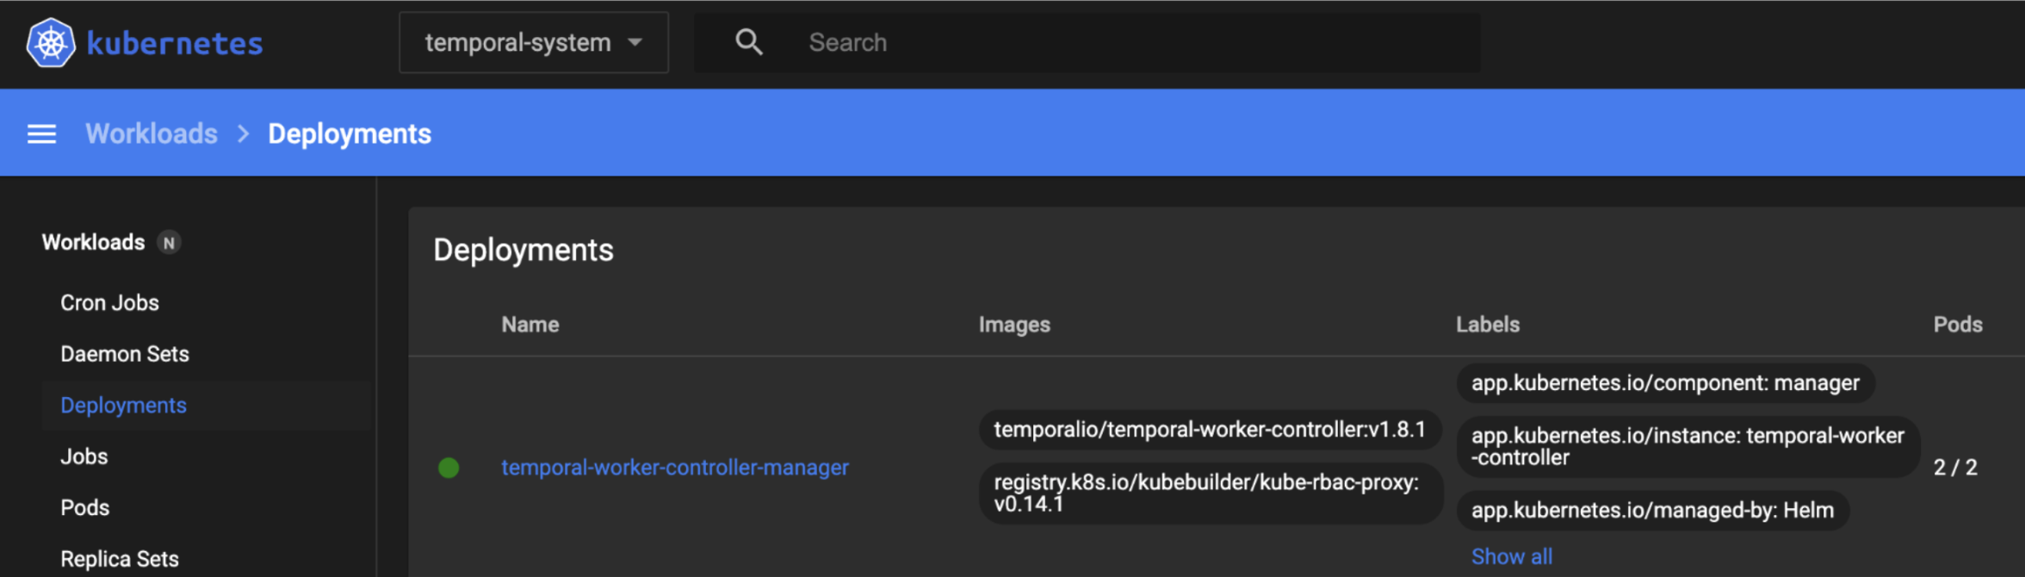Click the Pods column header

point(1958,325)
